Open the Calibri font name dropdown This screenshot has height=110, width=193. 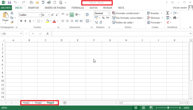tap(40, 15)
